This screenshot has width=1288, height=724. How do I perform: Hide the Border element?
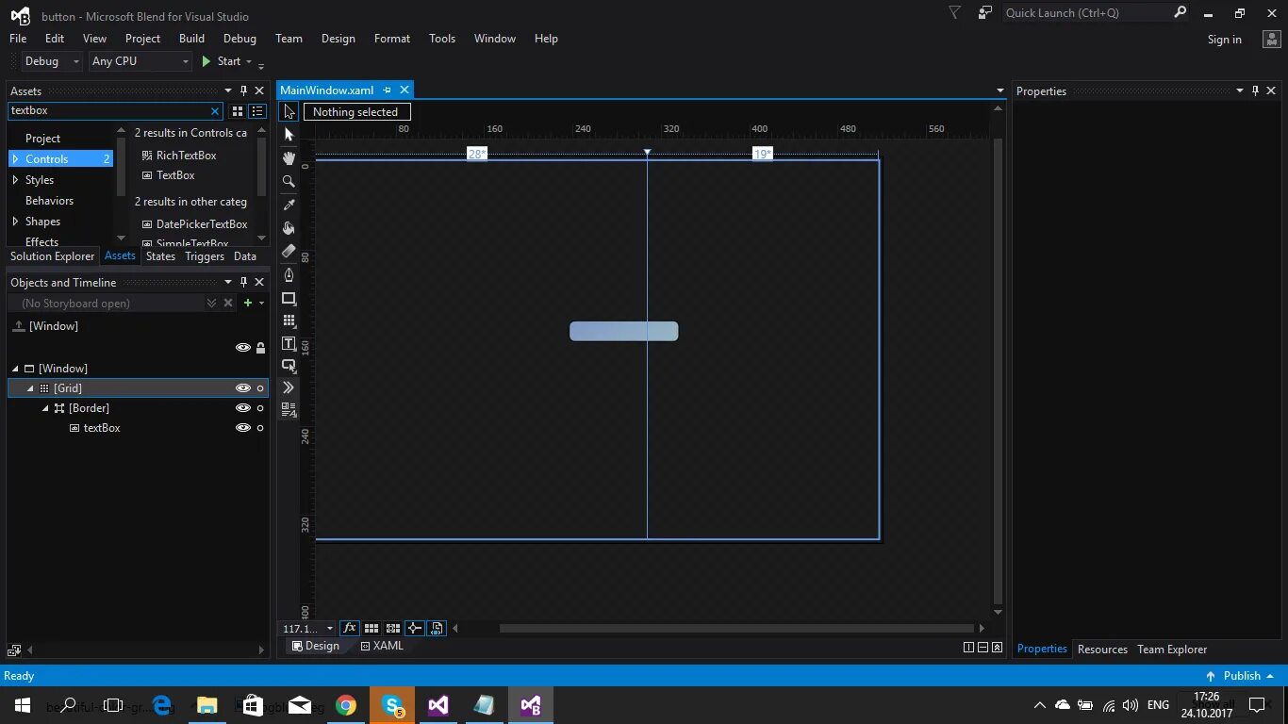point(243,408)
